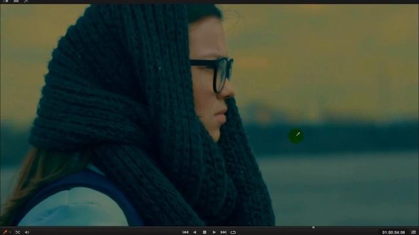Open viewer options icon beside timecode
The width and height of the screenshot is (419, 235).
[413, 232]
